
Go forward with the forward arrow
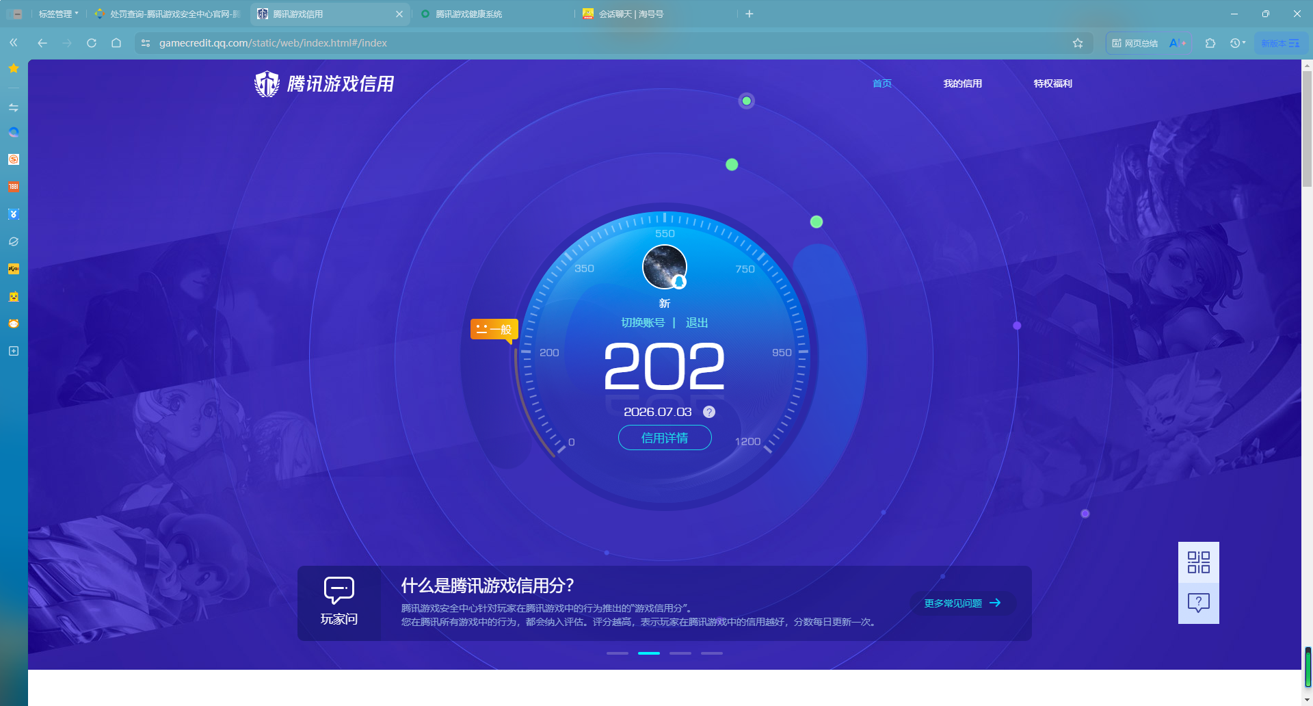(67, 42)
